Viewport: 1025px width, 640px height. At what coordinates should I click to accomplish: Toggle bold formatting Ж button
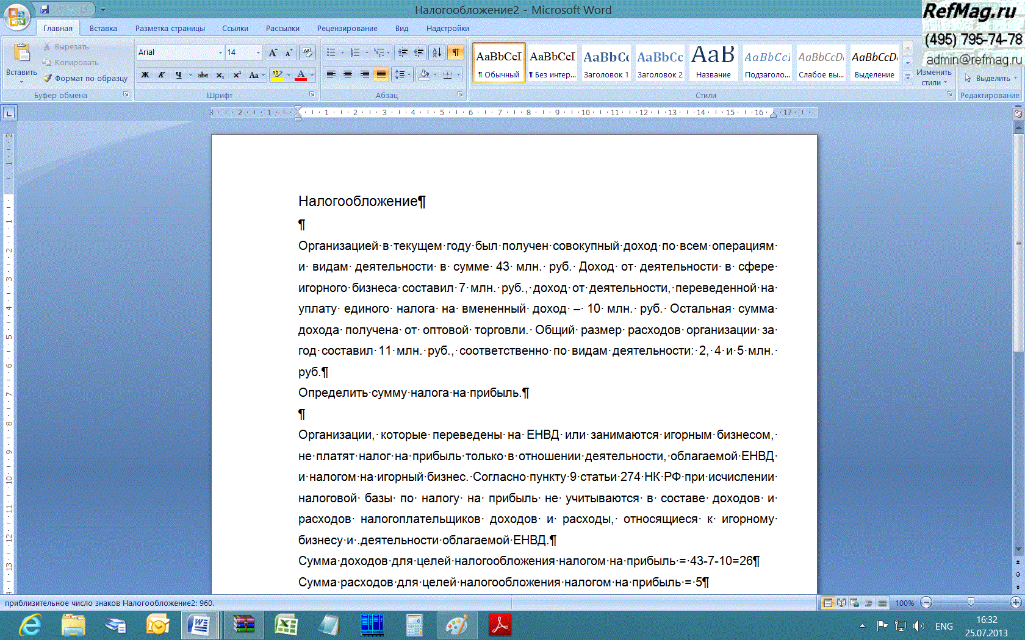145,75
